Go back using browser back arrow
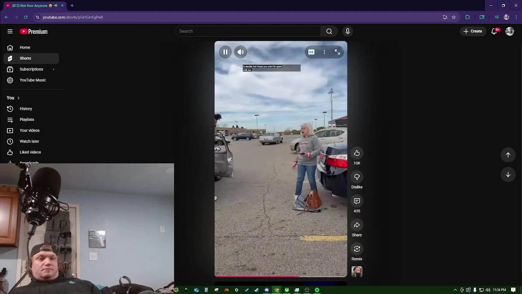Screen dimensions: 522x294 (6, 17)
